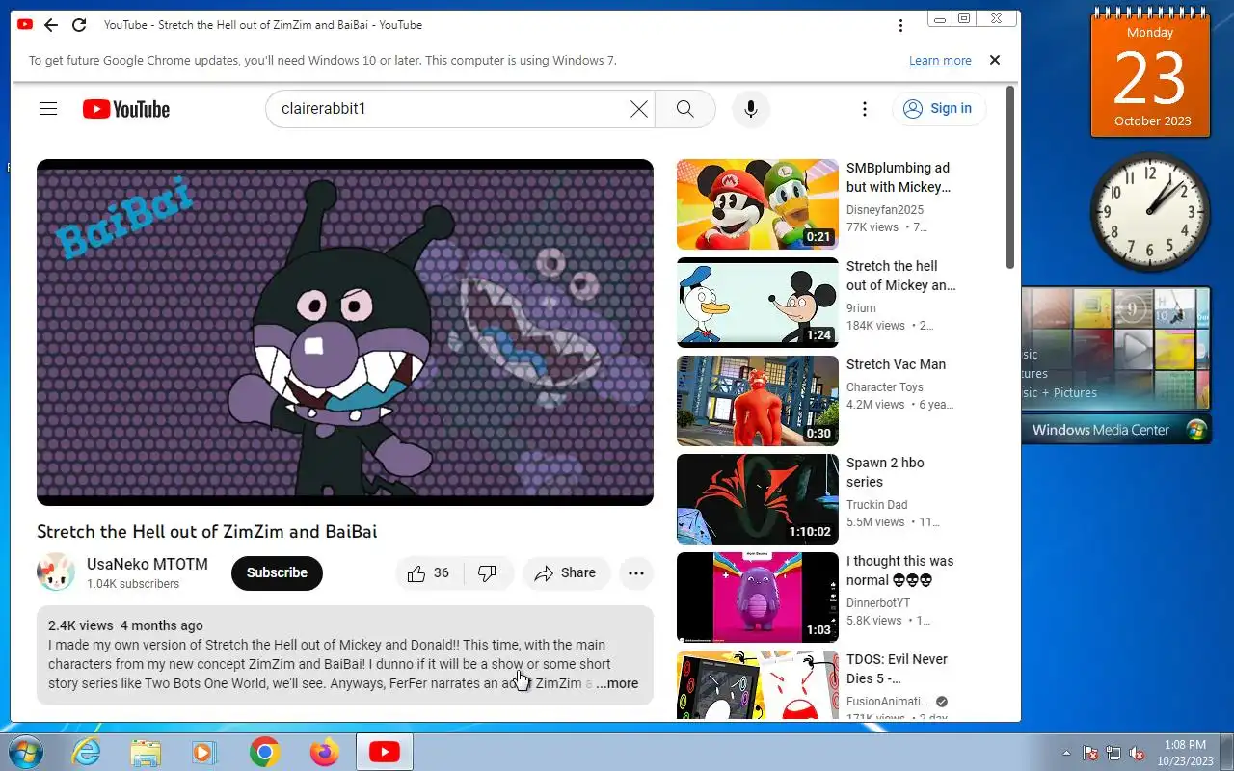Open I thought this was normal thumbnail
The height and width of the screenshot is (771, 1234).
[758, 598]
